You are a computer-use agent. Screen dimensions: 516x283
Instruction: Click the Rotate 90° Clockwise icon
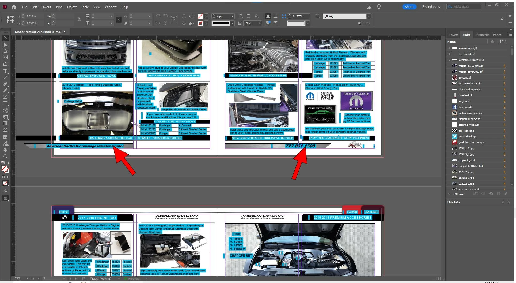pyautogui.click(x=158, y=16)
